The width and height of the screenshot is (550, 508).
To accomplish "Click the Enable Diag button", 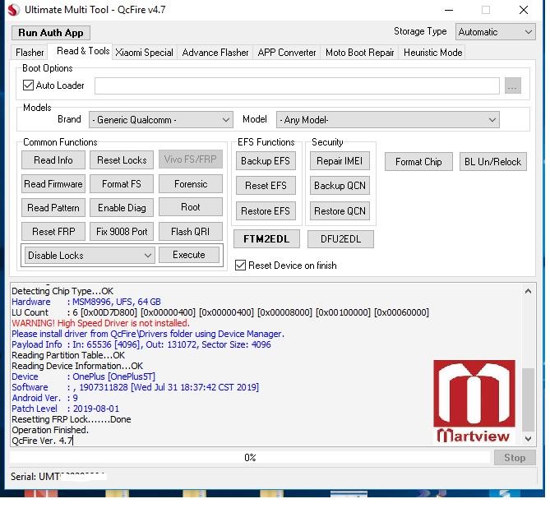I will 122,208.
